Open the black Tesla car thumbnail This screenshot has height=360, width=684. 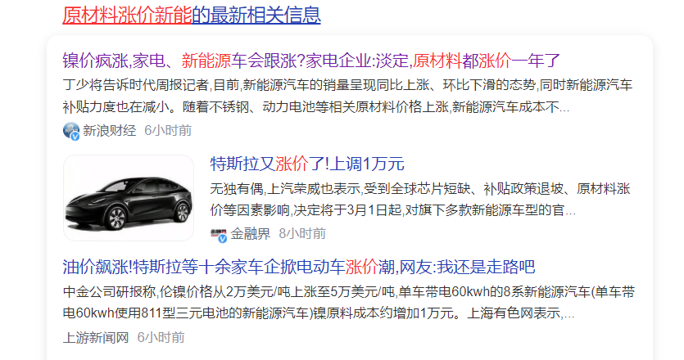pos(129,198)
